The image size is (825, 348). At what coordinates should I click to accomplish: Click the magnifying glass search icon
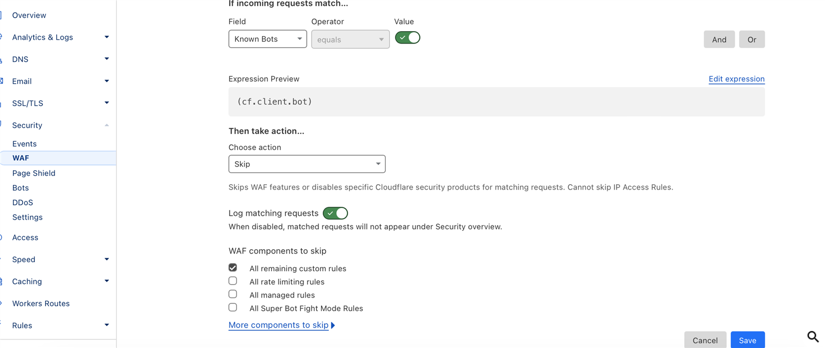(813, 337)
